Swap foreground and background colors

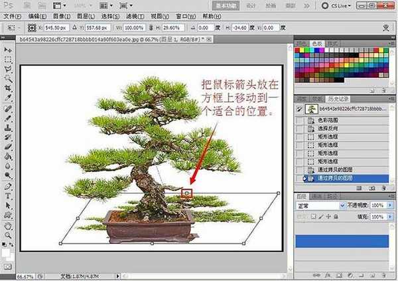pyautogui.click(x=11, y=244)
